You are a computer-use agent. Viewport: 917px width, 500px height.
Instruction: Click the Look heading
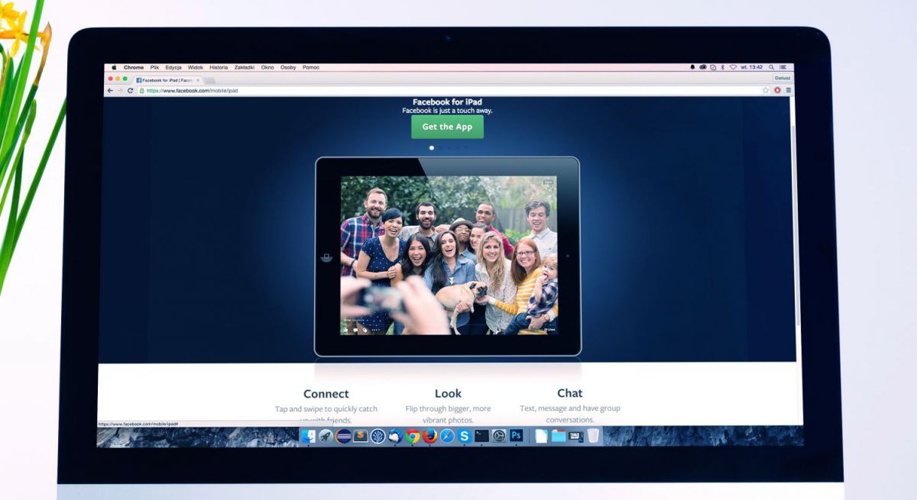tap(448, 393)
